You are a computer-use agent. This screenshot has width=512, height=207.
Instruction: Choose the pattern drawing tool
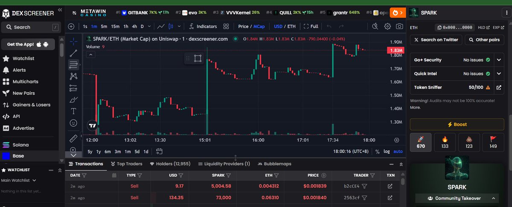click(73, 76)
